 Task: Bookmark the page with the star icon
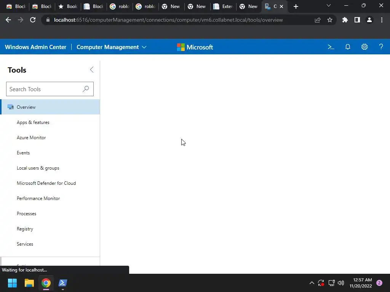tap(330, 20)
